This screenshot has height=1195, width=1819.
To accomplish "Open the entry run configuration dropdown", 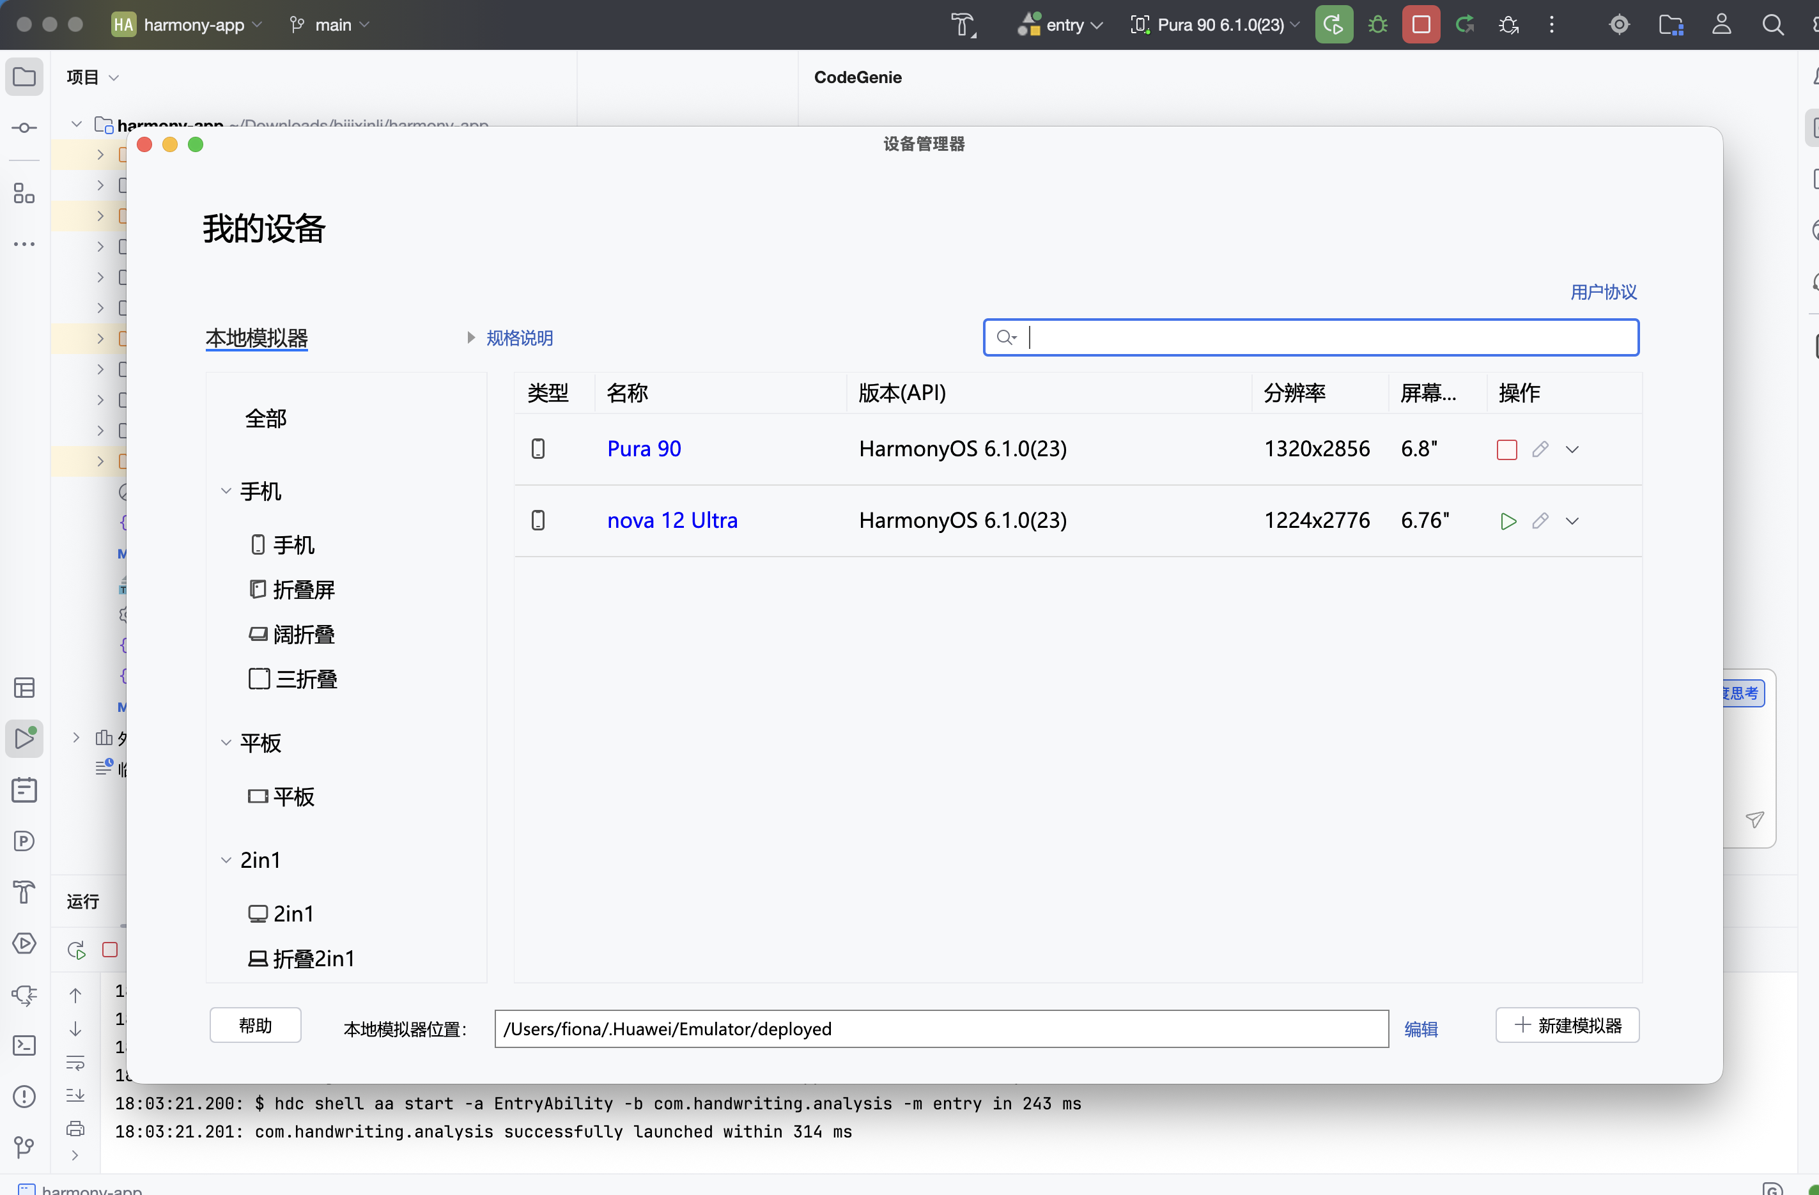I will (1060, 24).
